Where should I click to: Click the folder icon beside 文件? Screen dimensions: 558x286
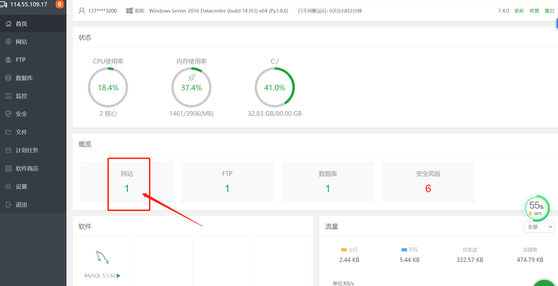9,132
